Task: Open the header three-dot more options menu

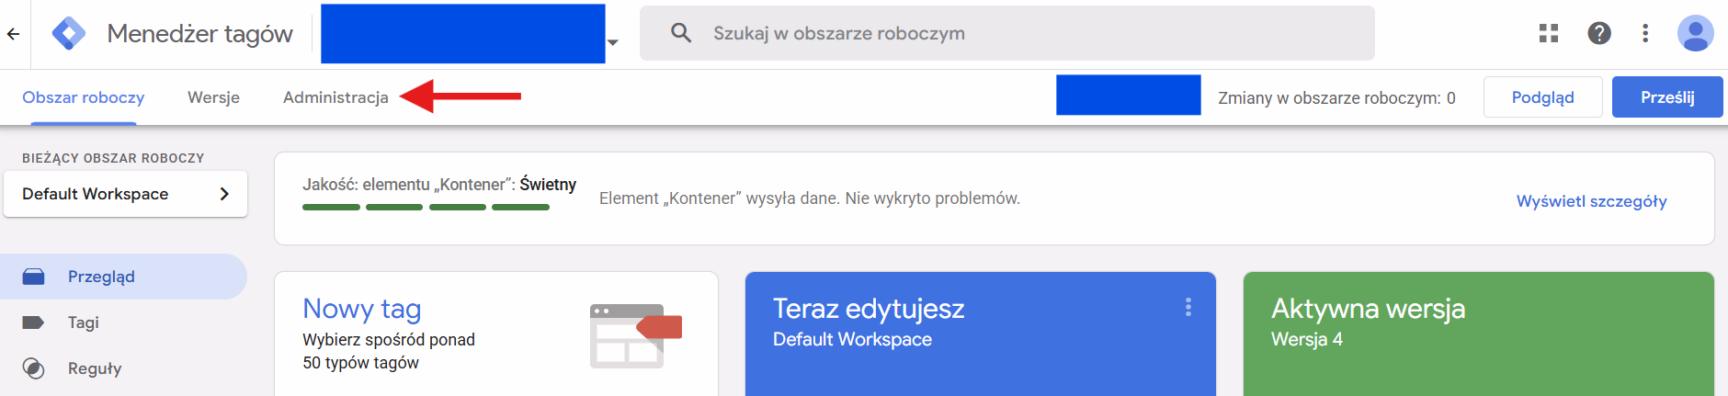Action: pyautogui.click(x=1645, y=33)
